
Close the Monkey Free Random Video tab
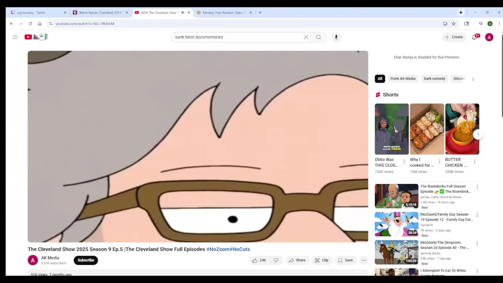coord(251,13)
